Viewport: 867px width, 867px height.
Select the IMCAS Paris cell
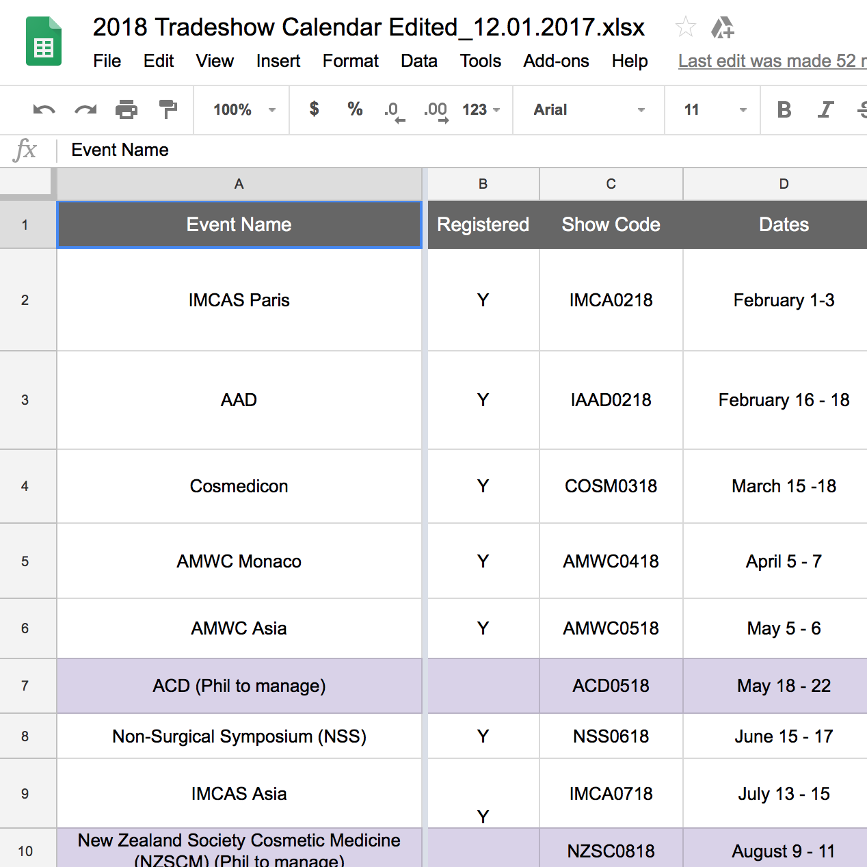[x=239, y=300]
